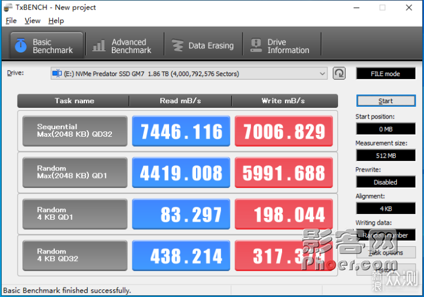Click the Prewrite: label
This screenshot has height=297, width=424.
tap(368, 170)
